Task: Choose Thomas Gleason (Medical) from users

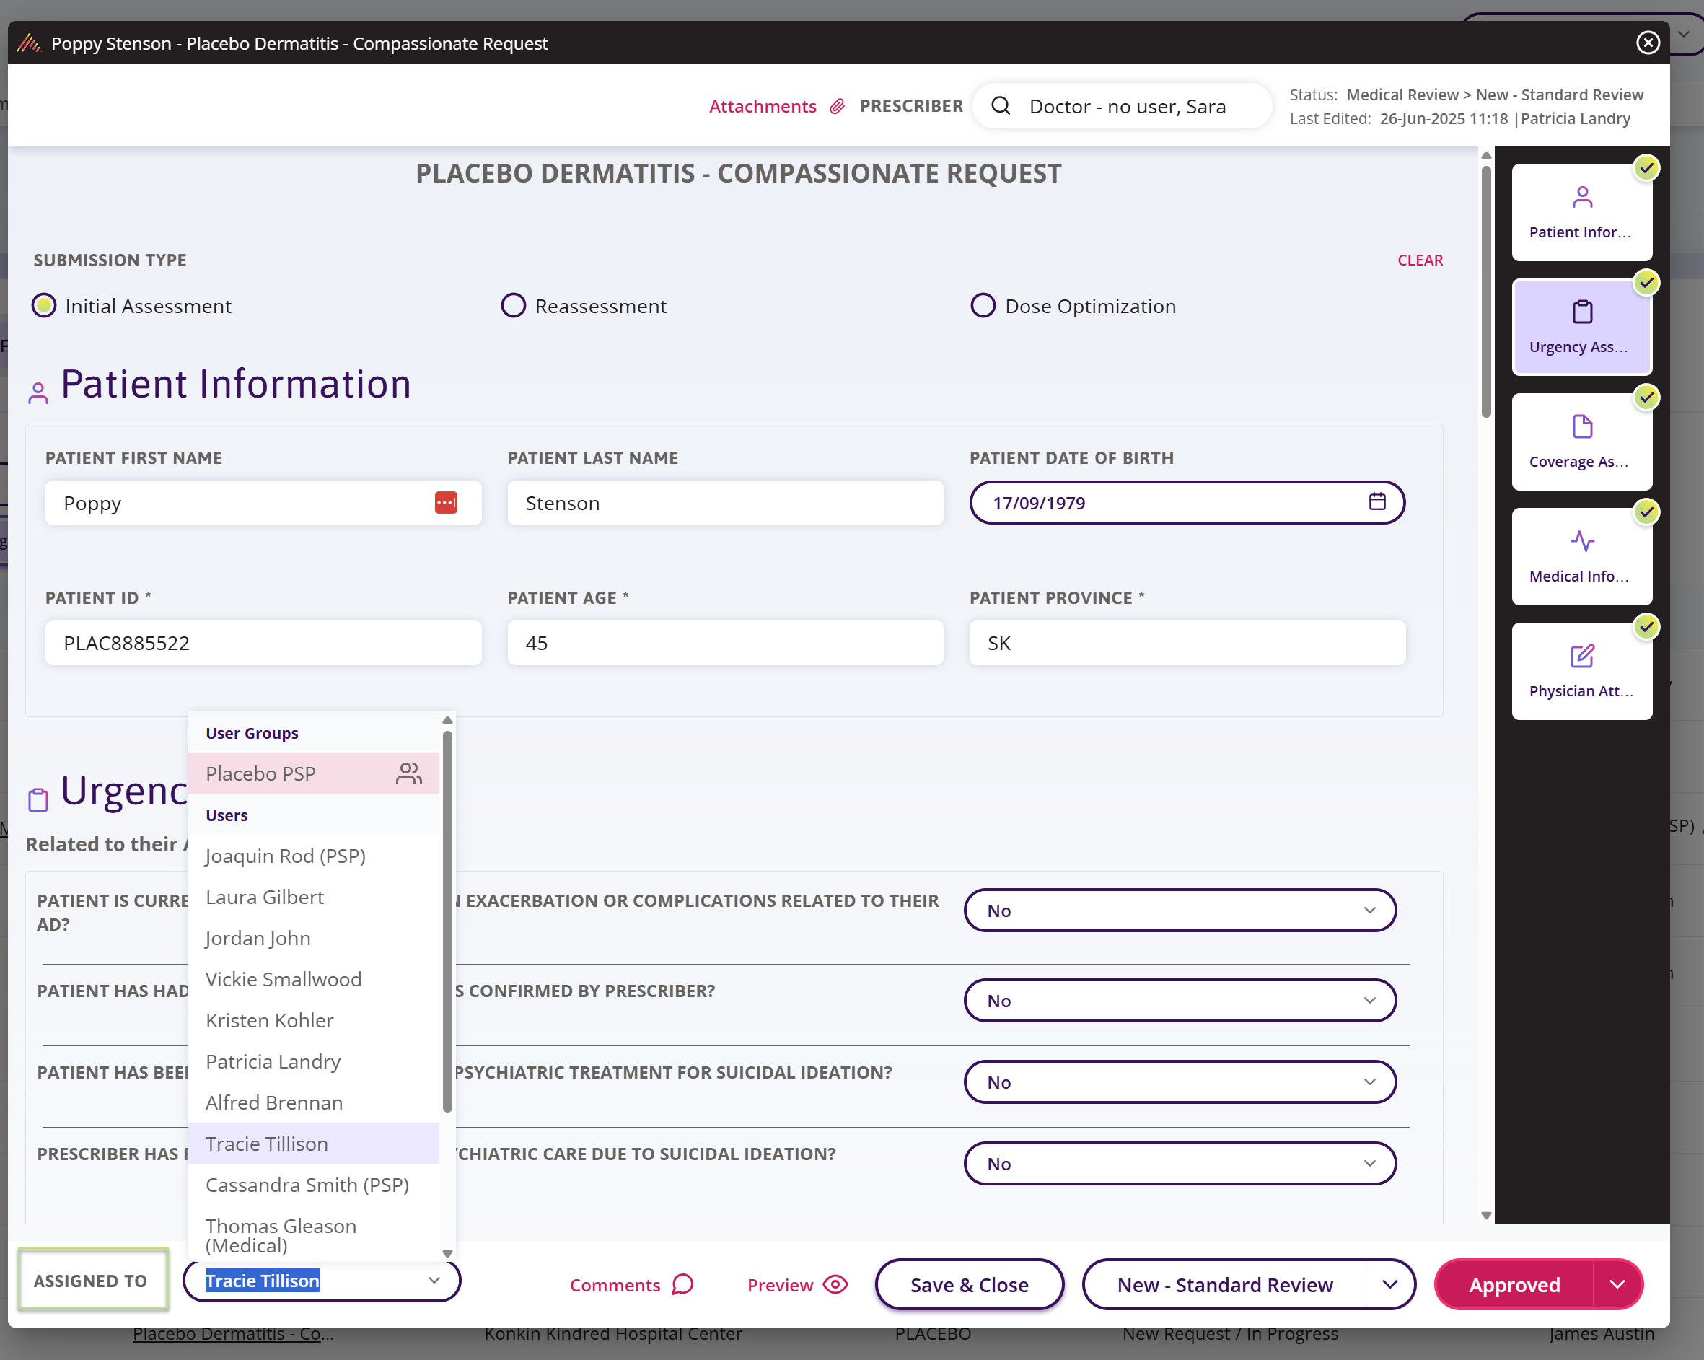Action: (314, 1235)
